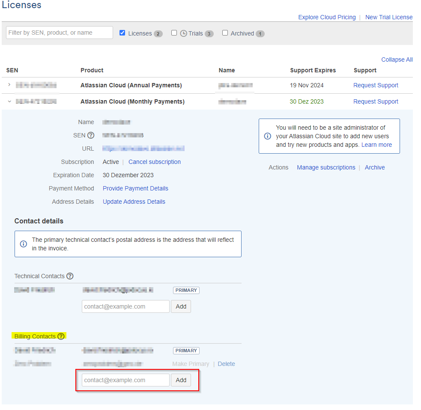Open Billing Contacts help icon
421x410 pixels.
tap(61, 336)
